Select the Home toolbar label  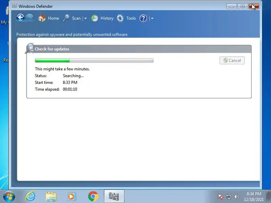tap(54, 18)
